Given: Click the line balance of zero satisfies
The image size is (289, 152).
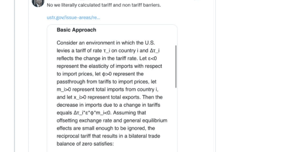Looking at the screenshot, I should tap(85, 144).
